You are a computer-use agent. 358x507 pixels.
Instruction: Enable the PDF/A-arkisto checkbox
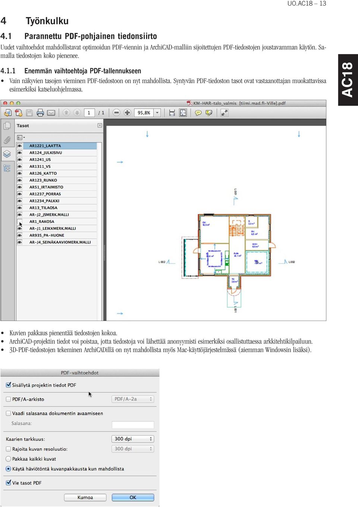tap(8, 399)
